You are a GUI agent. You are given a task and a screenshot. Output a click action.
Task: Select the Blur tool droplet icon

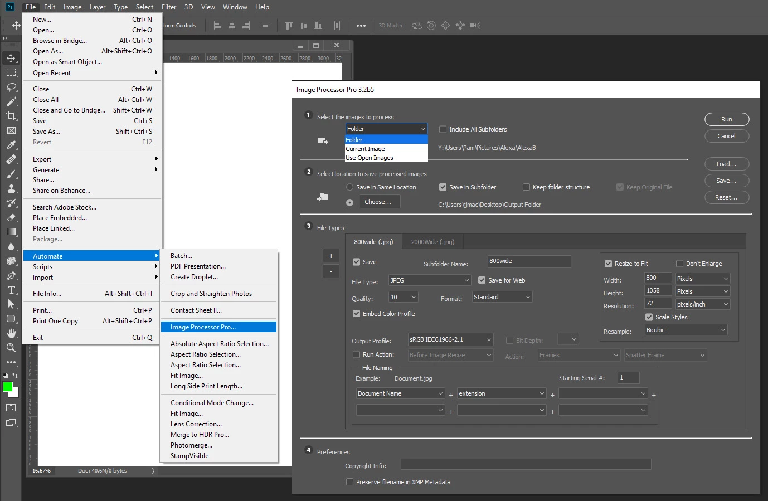pos(11,246)
